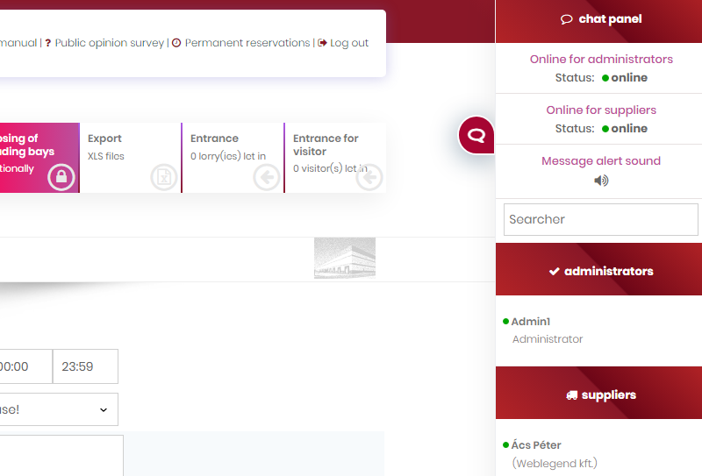Click the Log out link

point(348,43)
